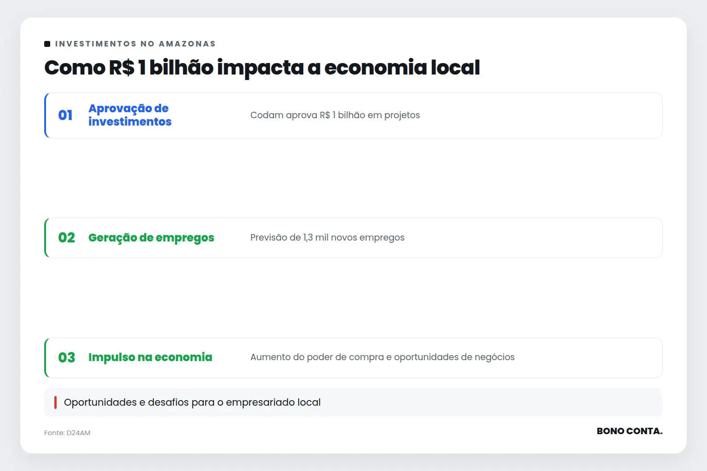
Task: Click 'Aprovação de investimentos' title
Action: click(x=130, y=115)
